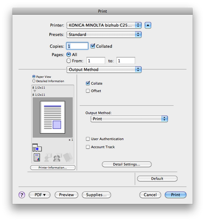Enable the Offset checkbox
The height and width of the screenshot is (221, 205).
[88, 91]
